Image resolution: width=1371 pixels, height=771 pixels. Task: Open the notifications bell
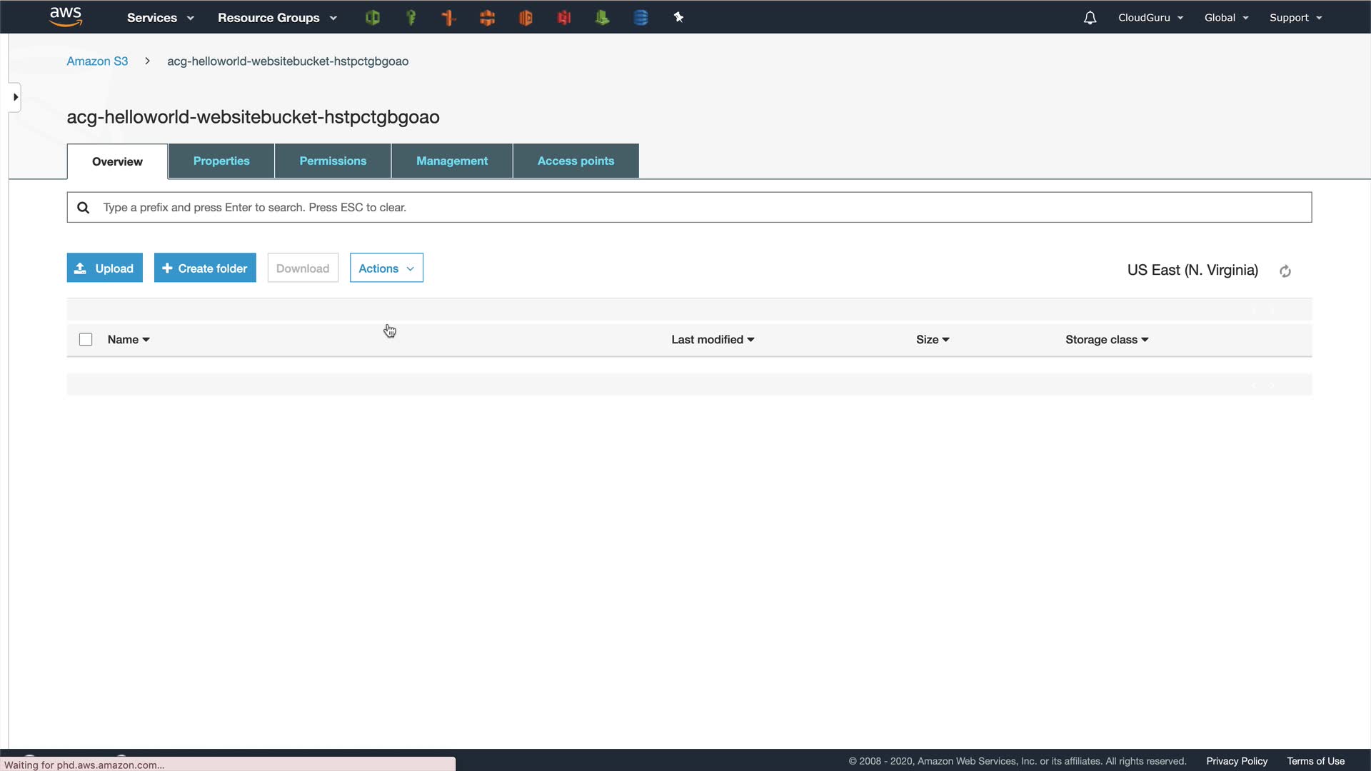coord(1090,18)
